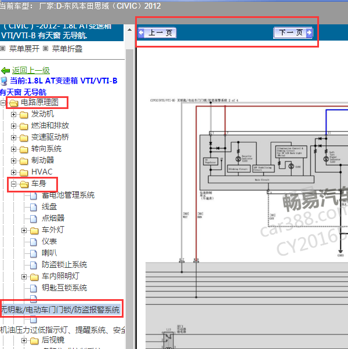Viewport: 348px width, 349px height.
Task: Open 机油压力过低指示灯 entry
Action: pos(63,330)
